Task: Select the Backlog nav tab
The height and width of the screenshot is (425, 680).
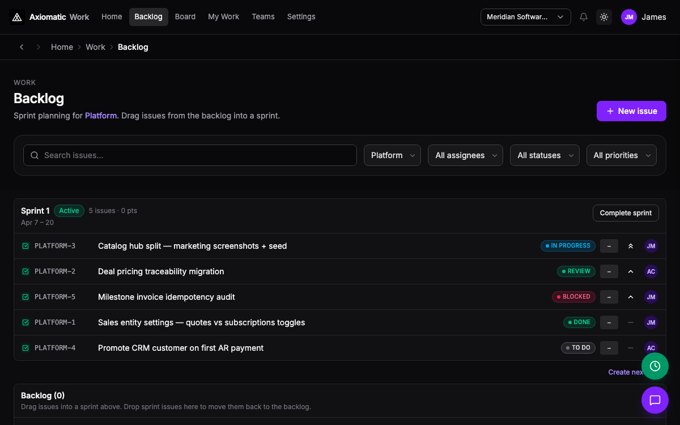Action: 148,17
